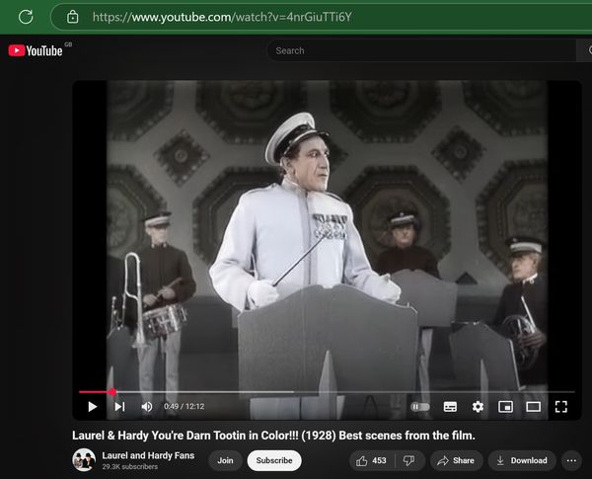Viewport: 592px width, 479px height.
Task: Download the video
Action: (521, 460)
